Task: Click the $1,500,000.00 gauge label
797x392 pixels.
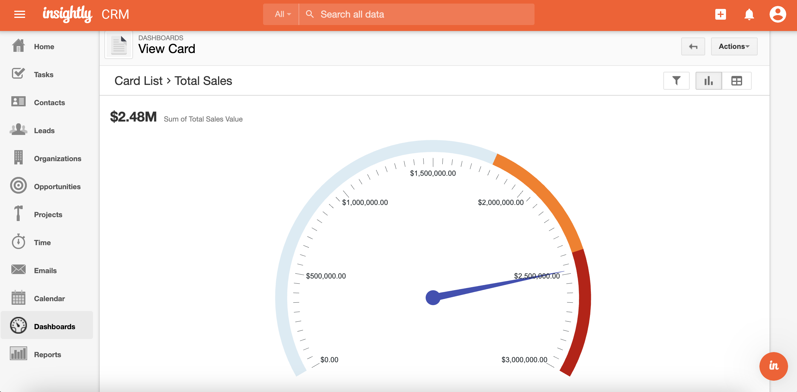Action: tap(433, 173)
